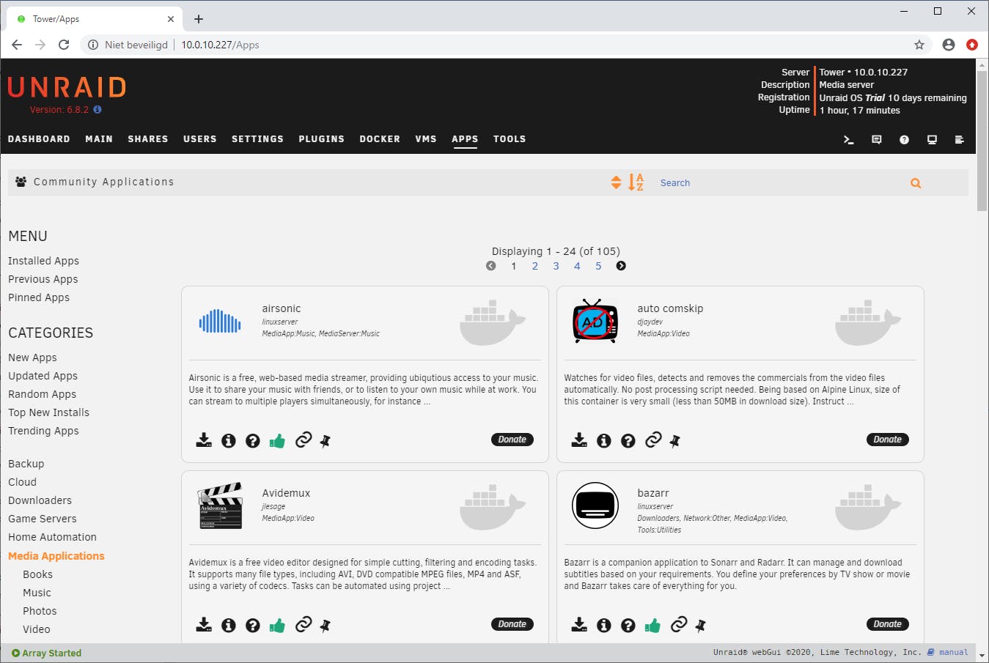Image resolution: width=989 pixels, height=663 pixels.
Task: Jump to page 3 of results
Action: click(x=556, y=266)
